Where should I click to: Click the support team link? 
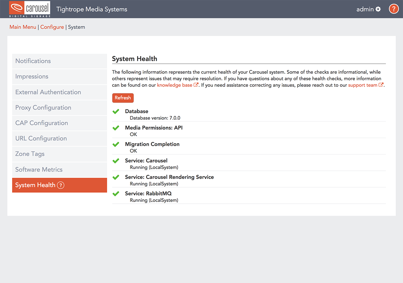[363, 85]
